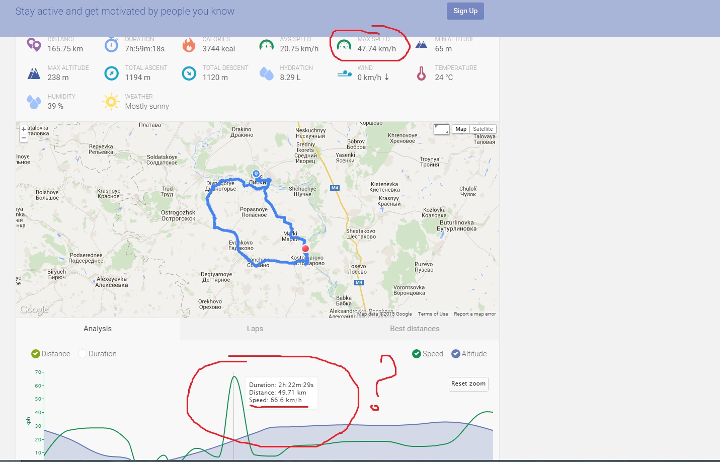Click the hydration water drops icon
The width and height of the screenshot is (720, 462).
(266, 73)
